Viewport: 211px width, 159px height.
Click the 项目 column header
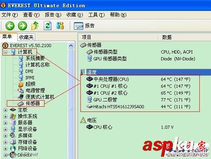tap(118, 37)
